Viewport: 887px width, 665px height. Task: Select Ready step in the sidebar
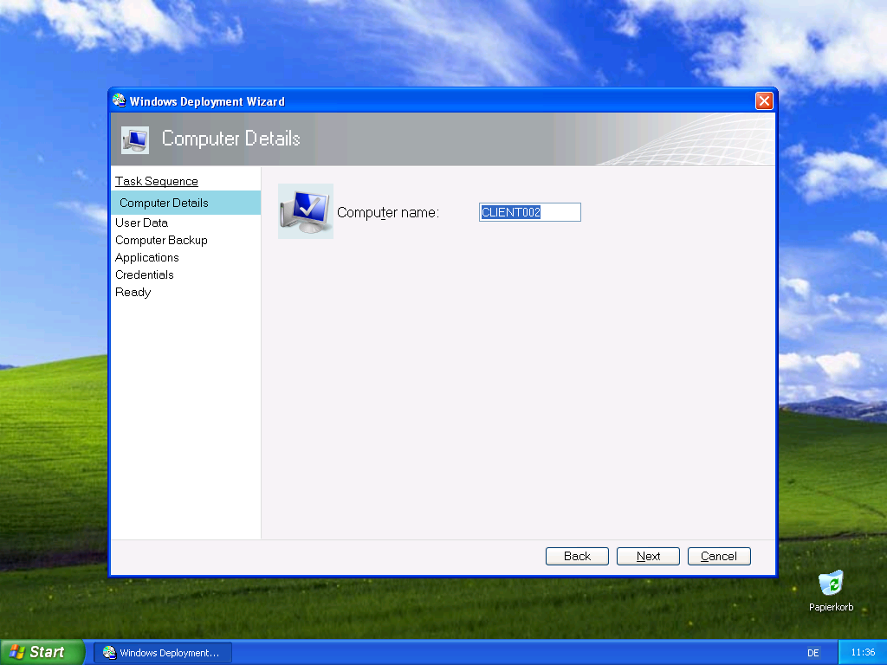pos(133,293)
